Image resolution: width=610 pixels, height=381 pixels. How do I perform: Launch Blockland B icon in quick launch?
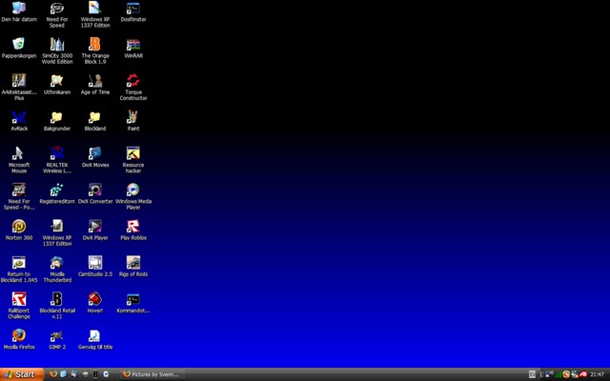(x=95, y=374)
